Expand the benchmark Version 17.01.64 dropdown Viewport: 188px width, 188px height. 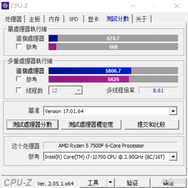173,111
